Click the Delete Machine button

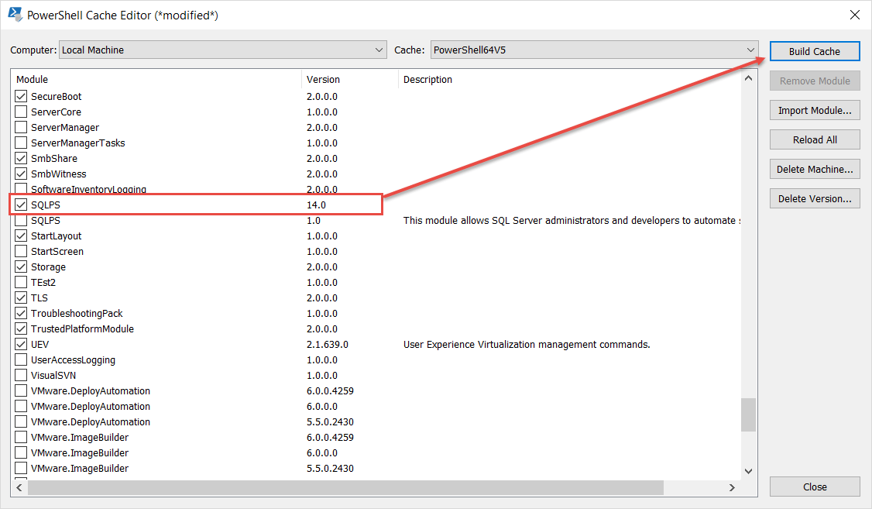click(815, 169)
